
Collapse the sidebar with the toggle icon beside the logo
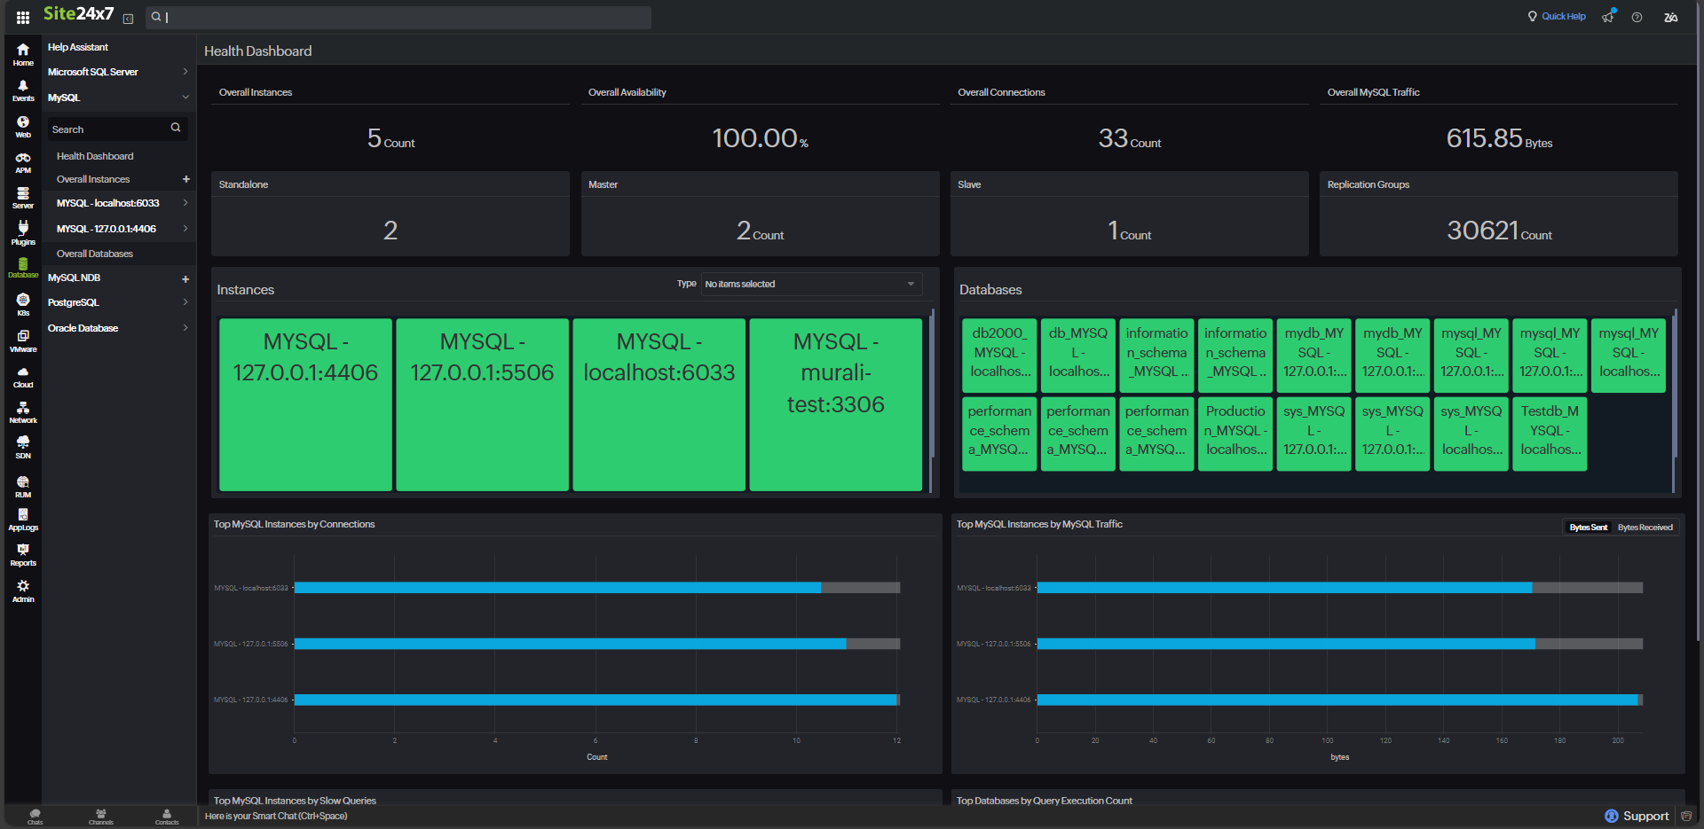pos(128,19)
